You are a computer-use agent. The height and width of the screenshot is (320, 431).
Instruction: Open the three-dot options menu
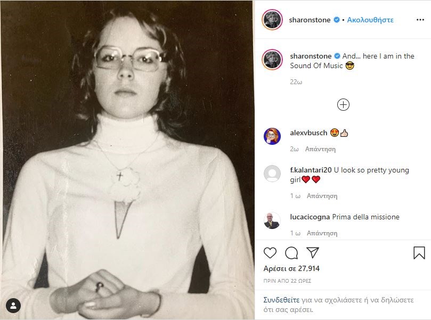420,20
